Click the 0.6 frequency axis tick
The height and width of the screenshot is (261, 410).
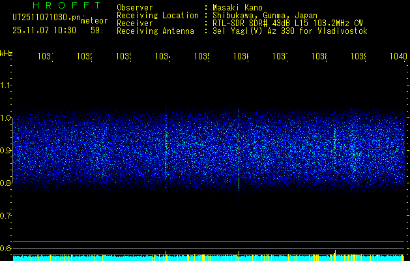[6, 248]
